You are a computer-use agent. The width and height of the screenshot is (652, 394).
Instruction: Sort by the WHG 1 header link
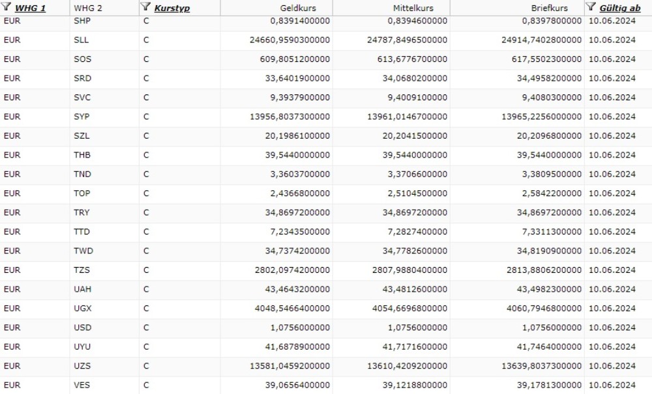(30, 8)
